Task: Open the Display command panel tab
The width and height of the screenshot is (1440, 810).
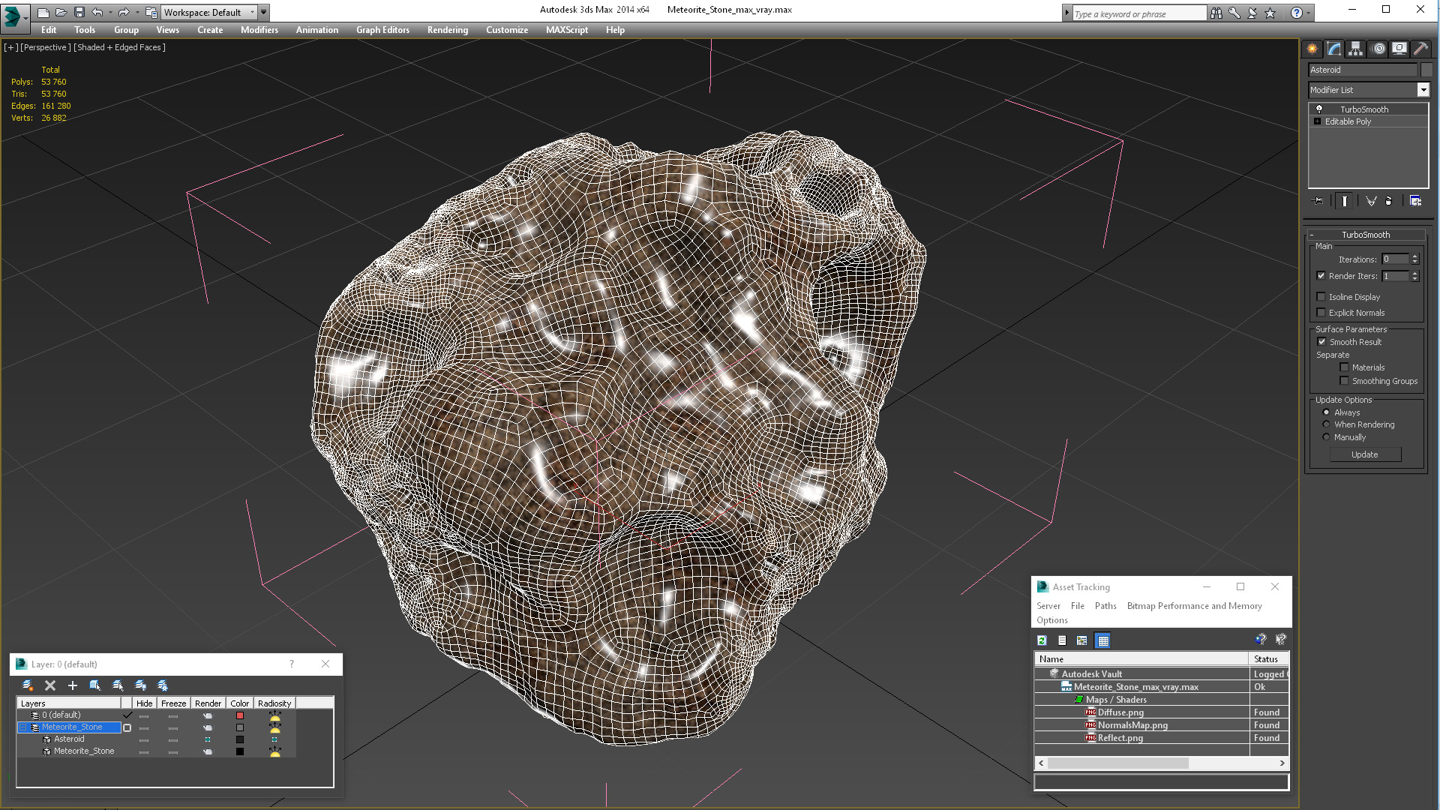Action: click(1399, 49)
